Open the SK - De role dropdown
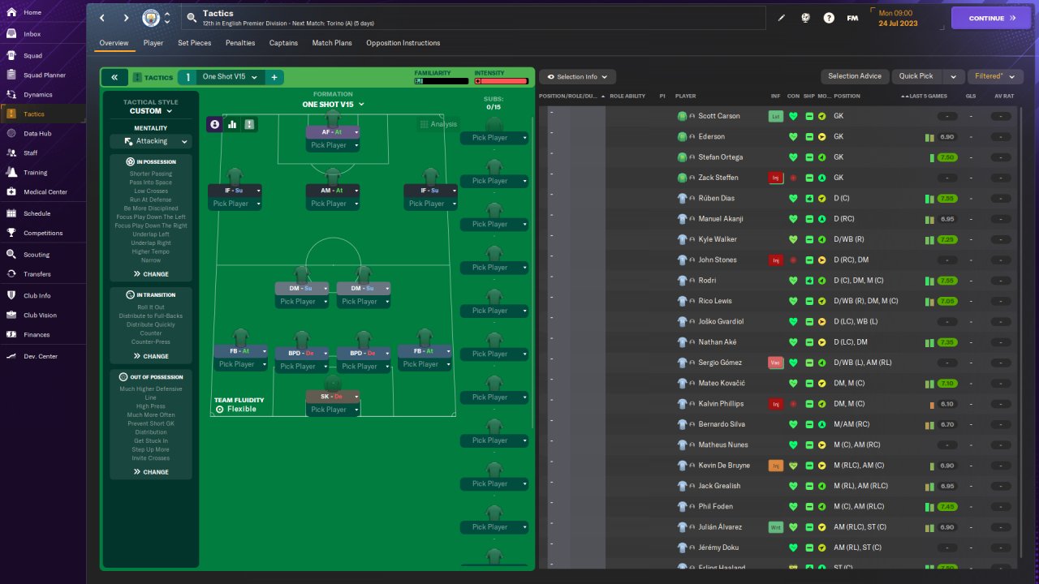The height and width of the screenshot is (584, 1039). [x=333, y=397]
